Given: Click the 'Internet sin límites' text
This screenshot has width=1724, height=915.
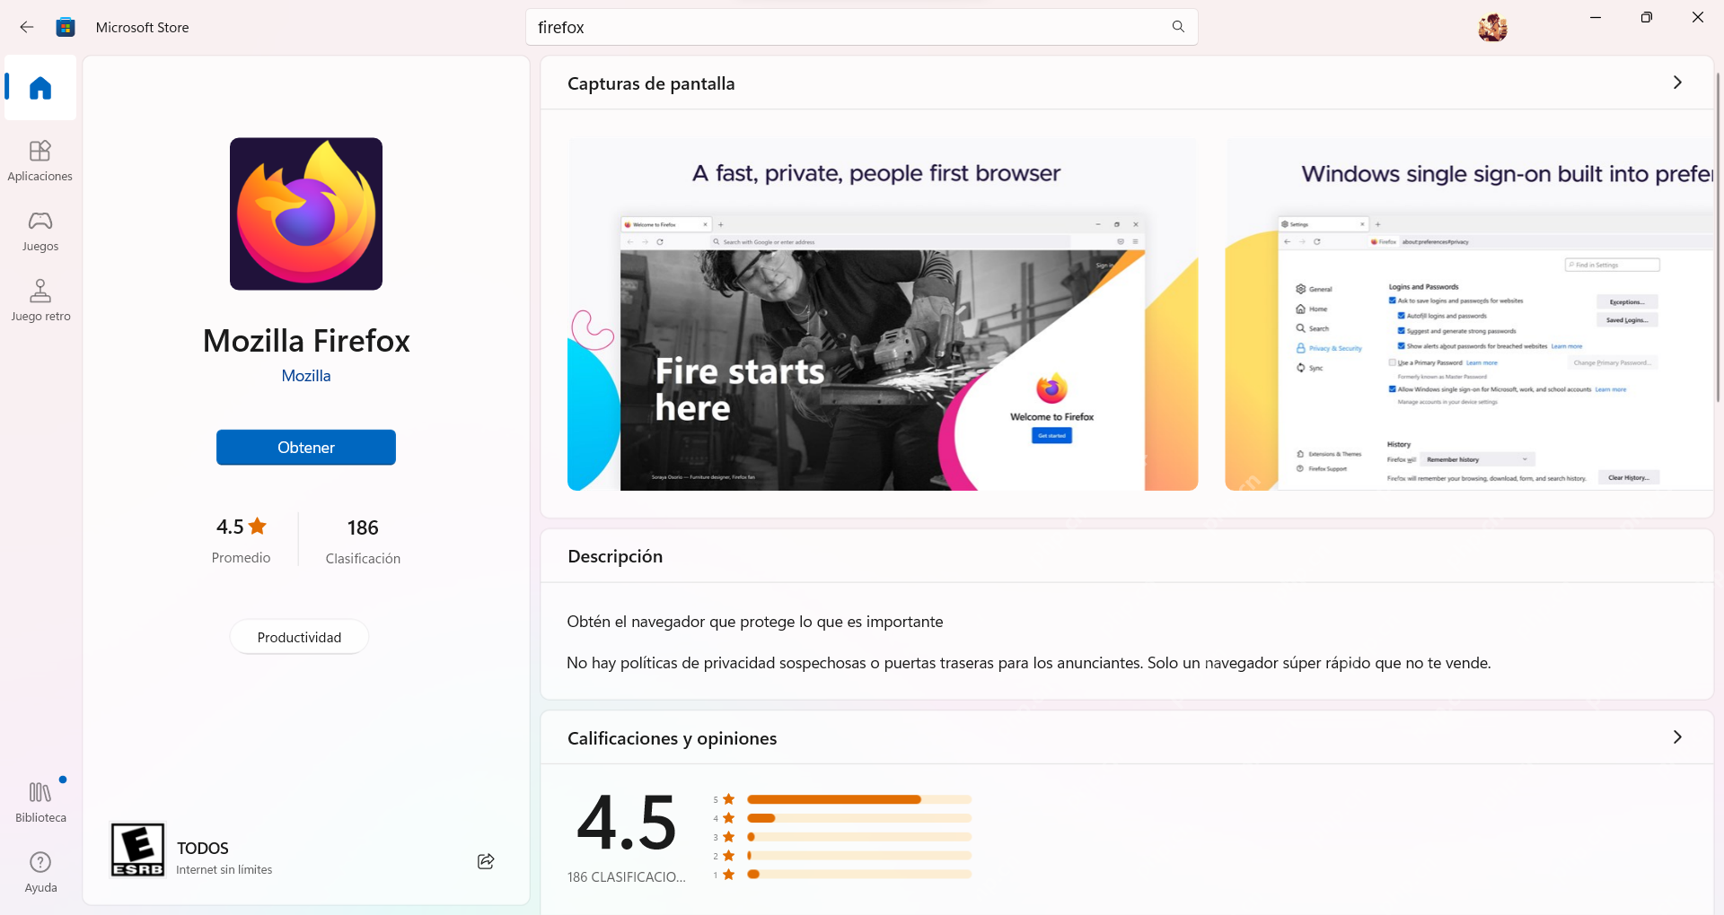Looking at the screenshot, I should coord(224,869).
